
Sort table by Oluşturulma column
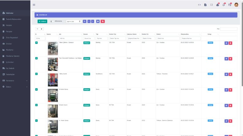pos(191,34)
